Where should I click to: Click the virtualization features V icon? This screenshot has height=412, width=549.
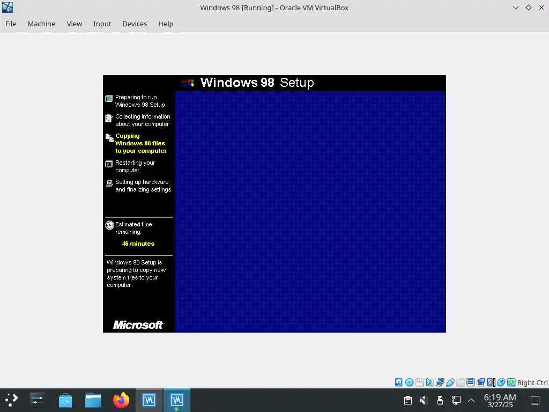[x=491, y=382]
